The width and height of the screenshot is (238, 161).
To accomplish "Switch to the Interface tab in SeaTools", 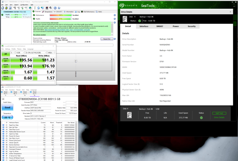I will pos(144,26).
